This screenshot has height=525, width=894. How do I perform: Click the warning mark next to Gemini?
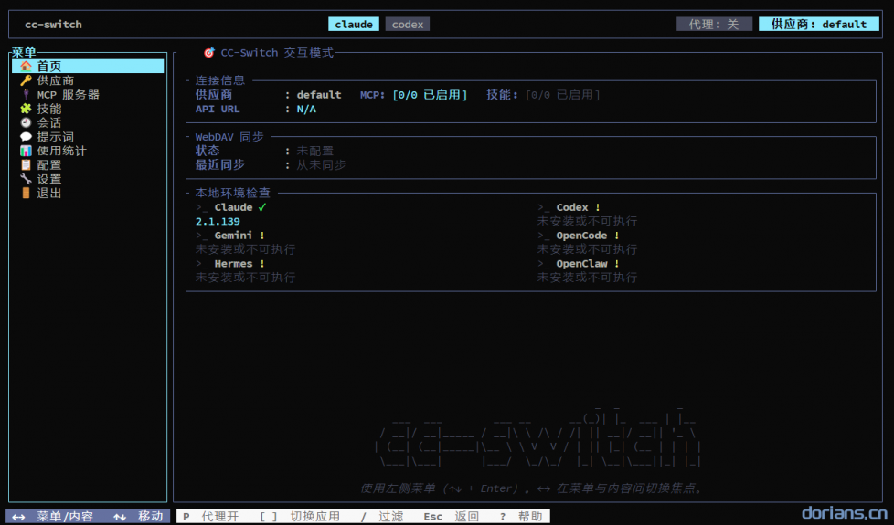tap(262, 236)
